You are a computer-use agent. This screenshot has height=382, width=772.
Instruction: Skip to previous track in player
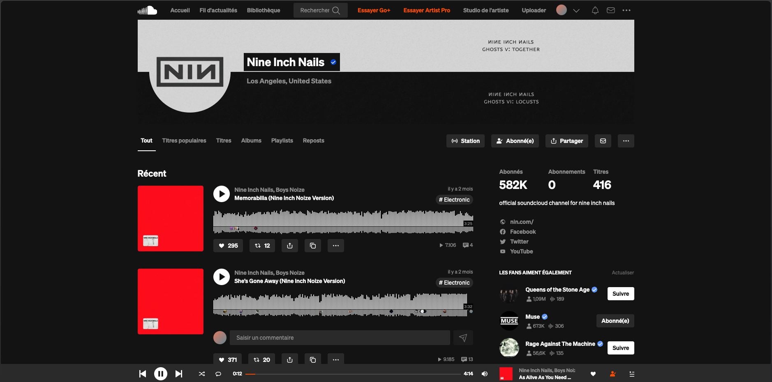pos(143,374)
